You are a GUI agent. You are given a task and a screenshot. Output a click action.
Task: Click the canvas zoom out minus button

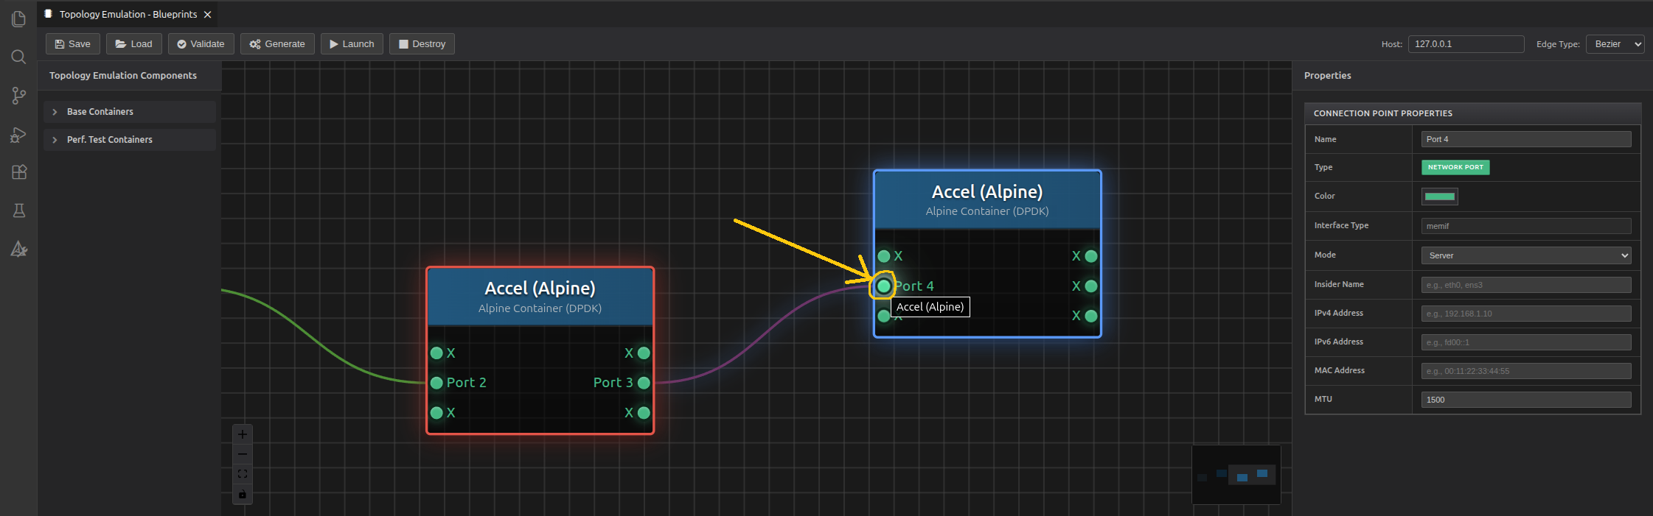pyautogui.click(x=243, y=454)
